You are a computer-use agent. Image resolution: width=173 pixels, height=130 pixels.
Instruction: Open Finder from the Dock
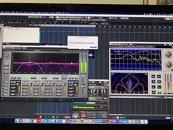coord(17,121)
